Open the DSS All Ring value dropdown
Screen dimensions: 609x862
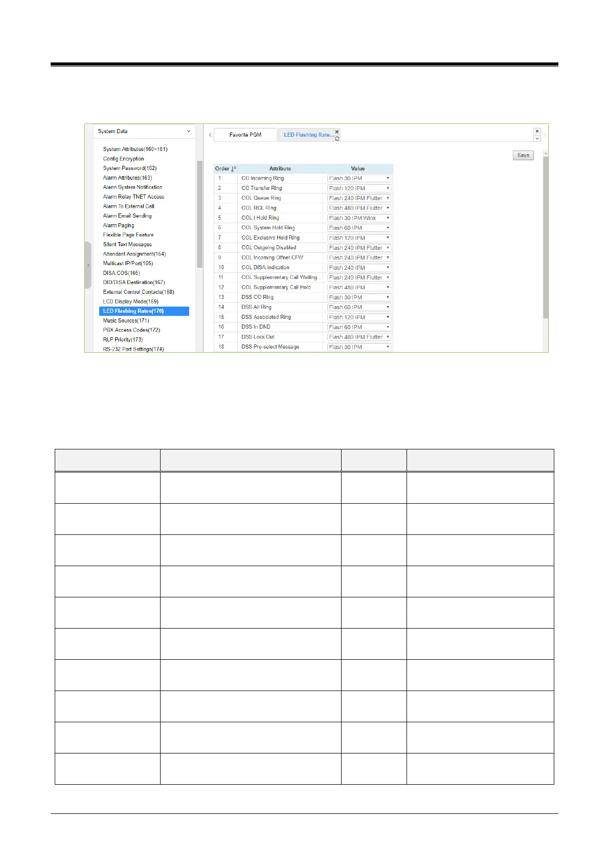(x=359, y=307)
